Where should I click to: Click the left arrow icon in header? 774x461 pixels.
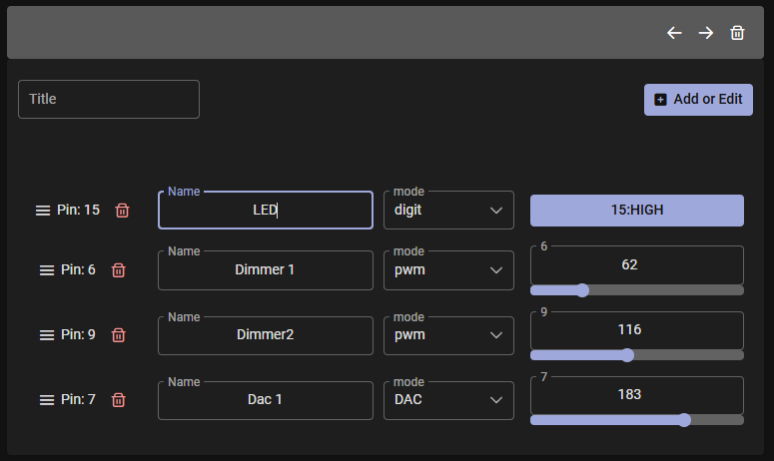(x=674, y=33)
